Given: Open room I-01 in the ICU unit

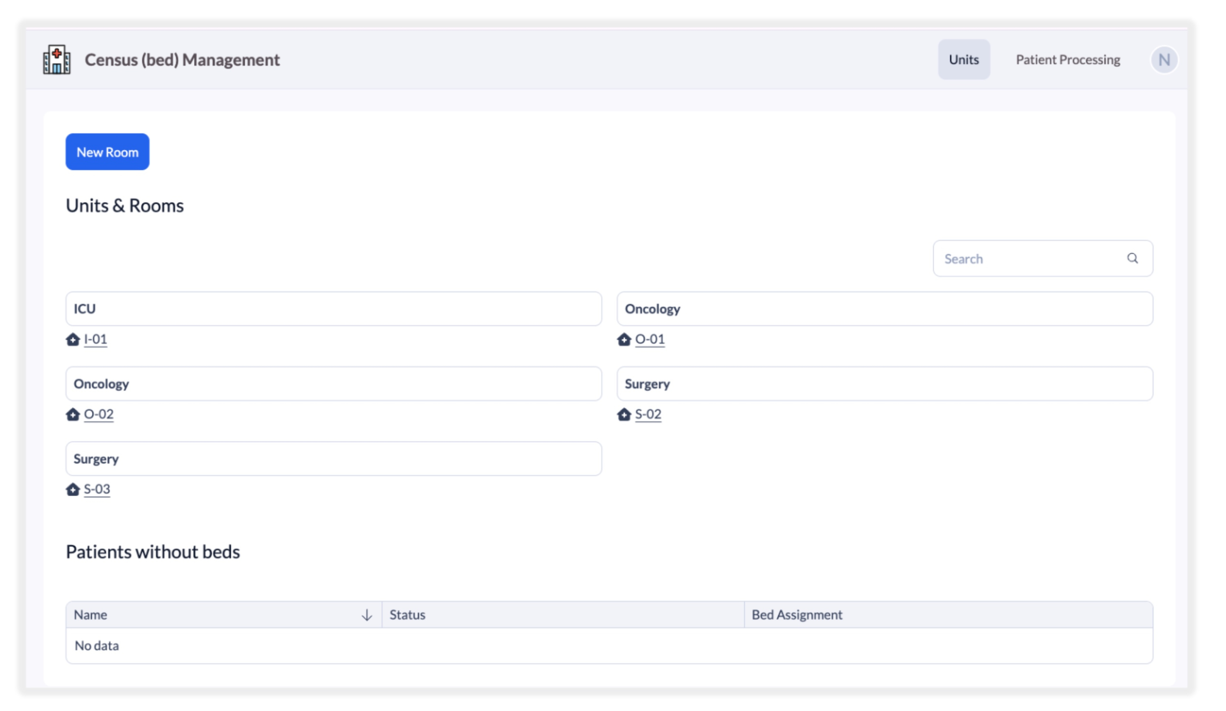Looking at the screenshot, I should pos(95,339).
